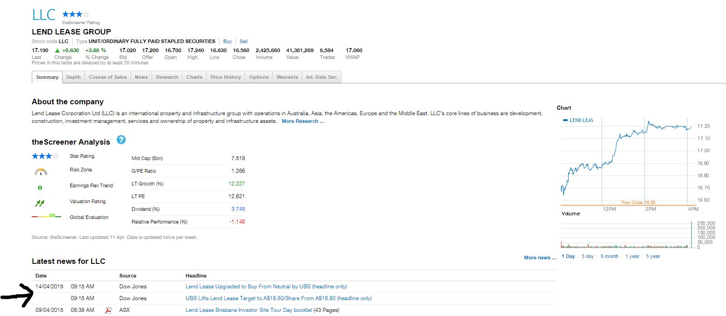The width and height of the screenshot is (726, 316).
Task: Click the Volume figure 2,425,660
Action: (x=268, y=50)
